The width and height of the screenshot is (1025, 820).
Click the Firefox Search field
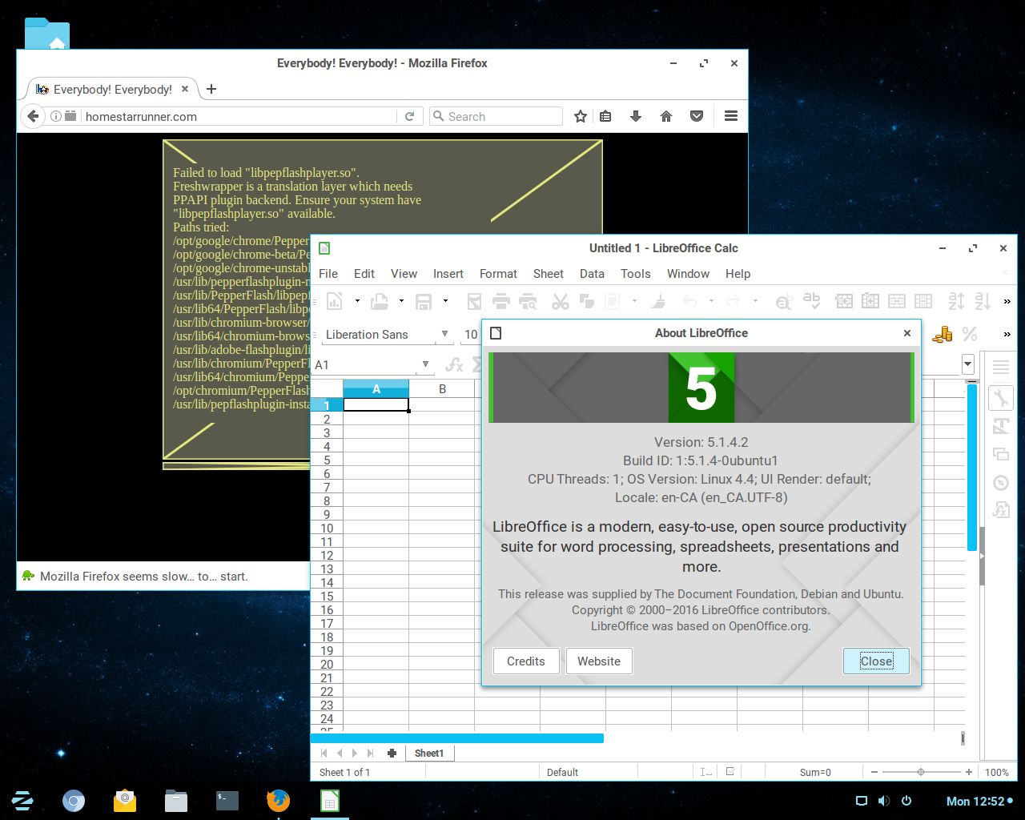click(x=496, y=116)
